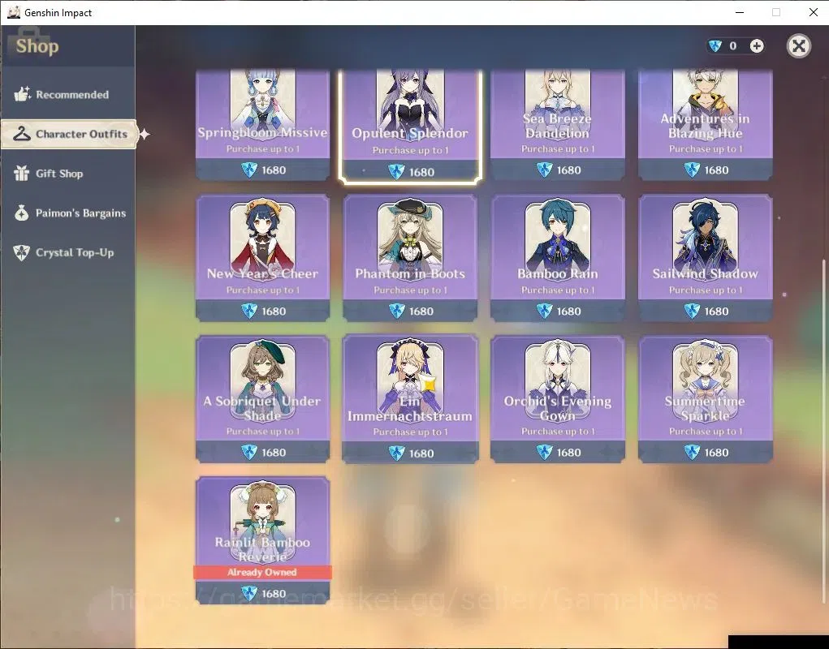Click the hanger icon for Character Outfits

point(22,134)
